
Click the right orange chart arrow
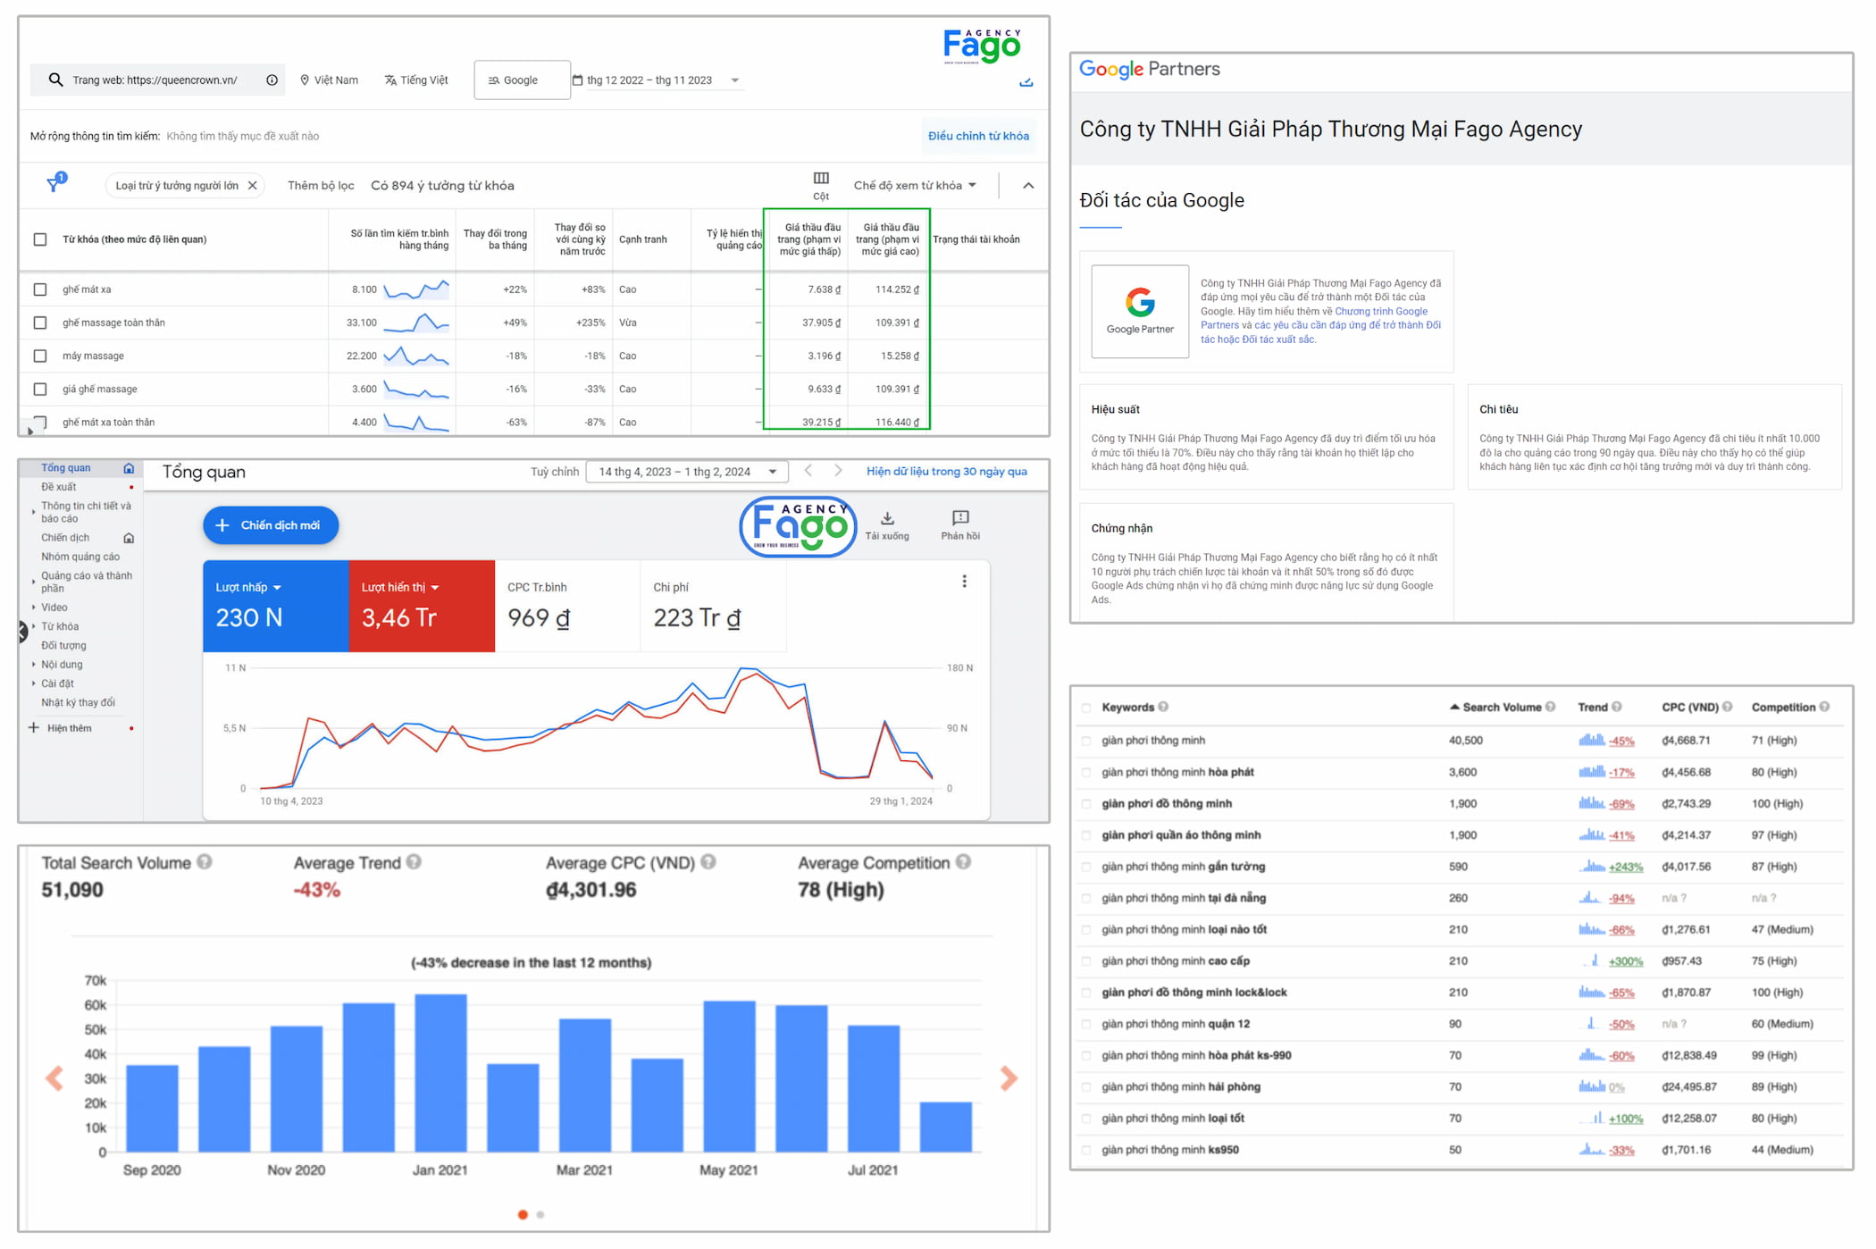click(1009, 1078)
